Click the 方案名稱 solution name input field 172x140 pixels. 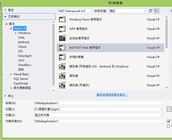pyautogui.click(x=99, y=121)
